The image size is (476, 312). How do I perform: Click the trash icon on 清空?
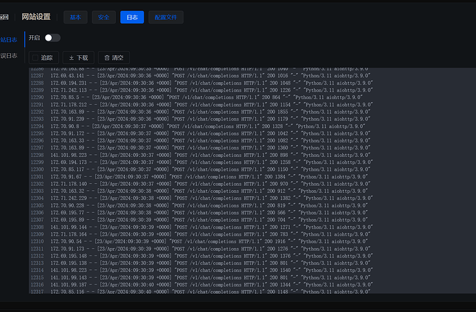point(107,58)
